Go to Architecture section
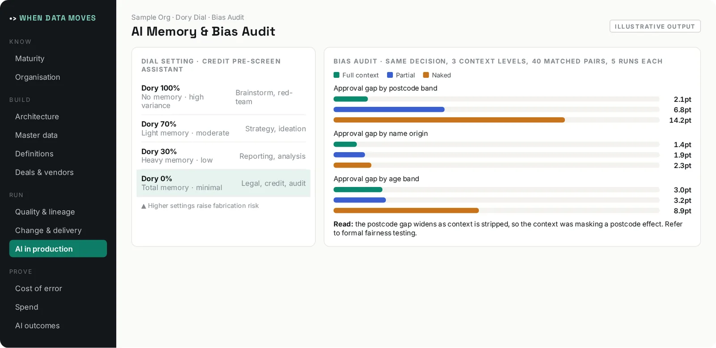This screenshot has width=716, height=348. click(x=58, y=116)
